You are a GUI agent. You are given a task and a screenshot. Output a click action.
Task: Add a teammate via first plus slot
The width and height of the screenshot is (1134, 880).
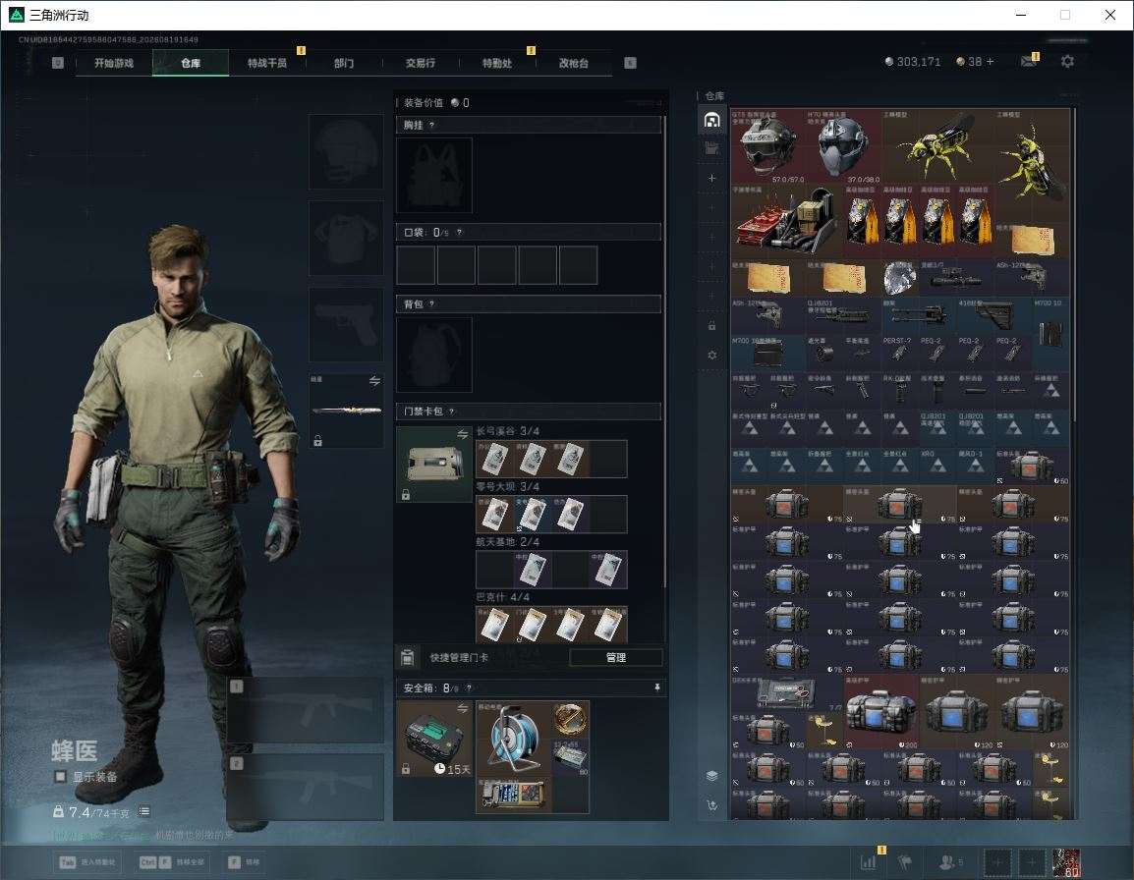(x=997, y=862)
